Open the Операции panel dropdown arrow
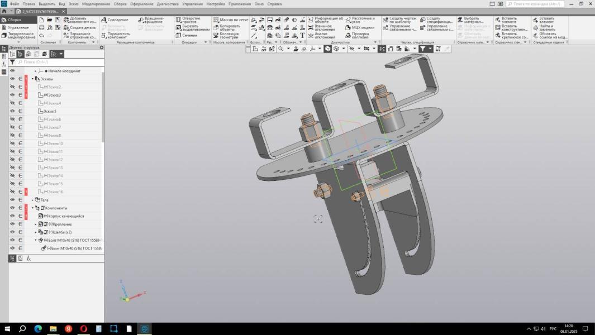Viewport: 595px width, 335px height. [x=206, y=42]
